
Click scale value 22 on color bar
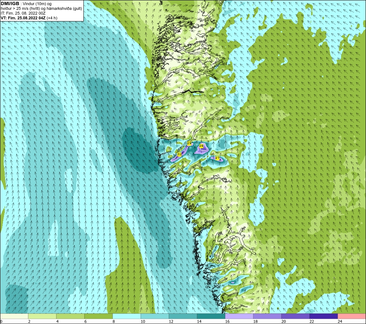pos(311,321)
